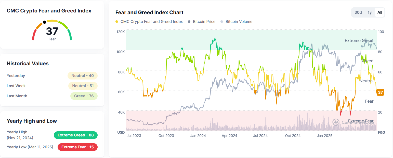This screenshot has width=393, height=158.
Task: Click the Extreme Greed zone label
Action: click(359, 41)
